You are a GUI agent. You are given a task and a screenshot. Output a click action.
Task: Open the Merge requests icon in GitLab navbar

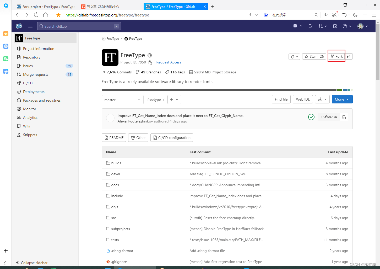coord(321,26)
